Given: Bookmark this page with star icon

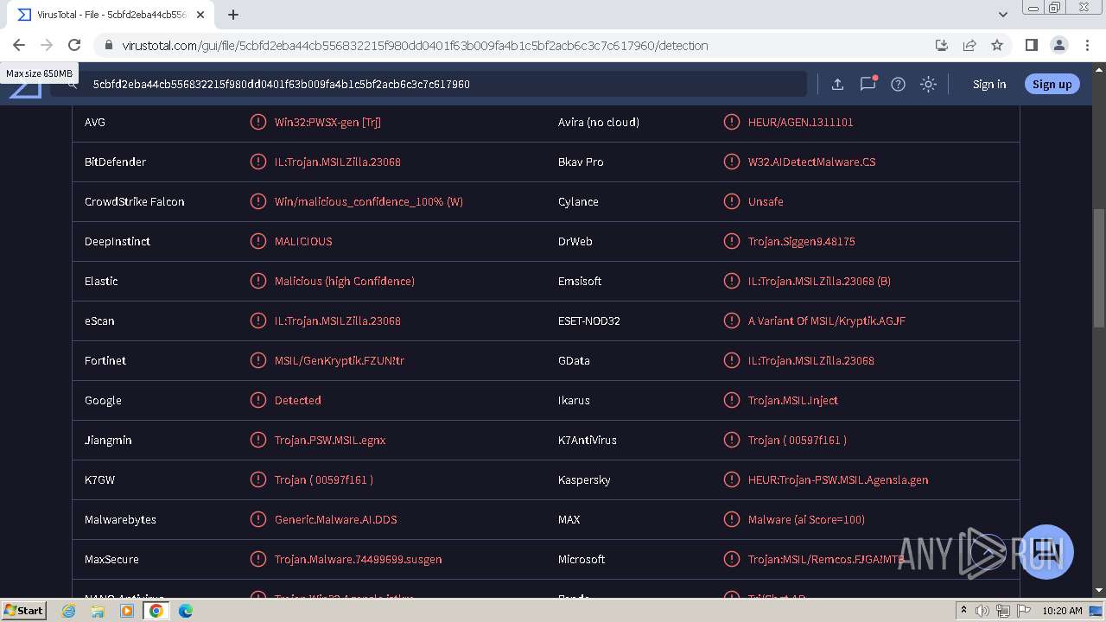Looking at the screenshot, I should click(997, 45).
